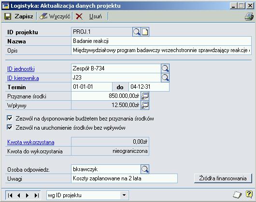Uncheck Zezwól na uruchomienie środków checkbox
Viewport: 256px width, 202px height.
click(10, 127)
